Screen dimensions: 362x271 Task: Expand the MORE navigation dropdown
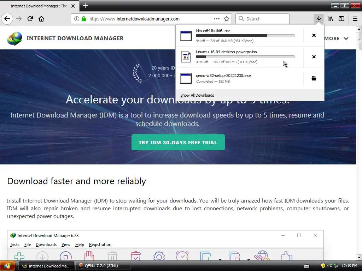(336, 38)
